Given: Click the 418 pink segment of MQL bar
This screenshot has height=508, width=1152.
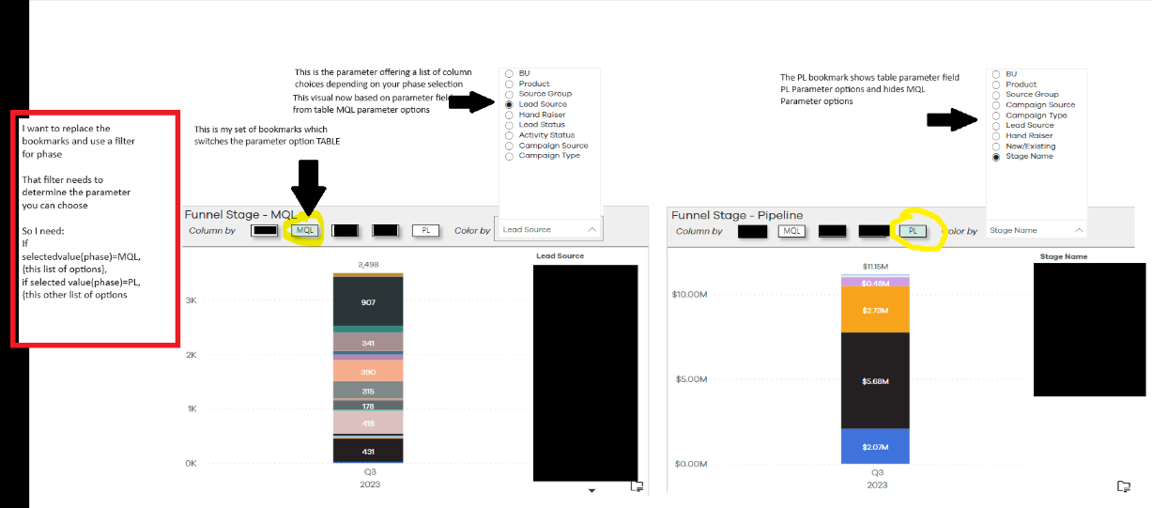Looking at the screenshot, I should [x=368, y=423].
